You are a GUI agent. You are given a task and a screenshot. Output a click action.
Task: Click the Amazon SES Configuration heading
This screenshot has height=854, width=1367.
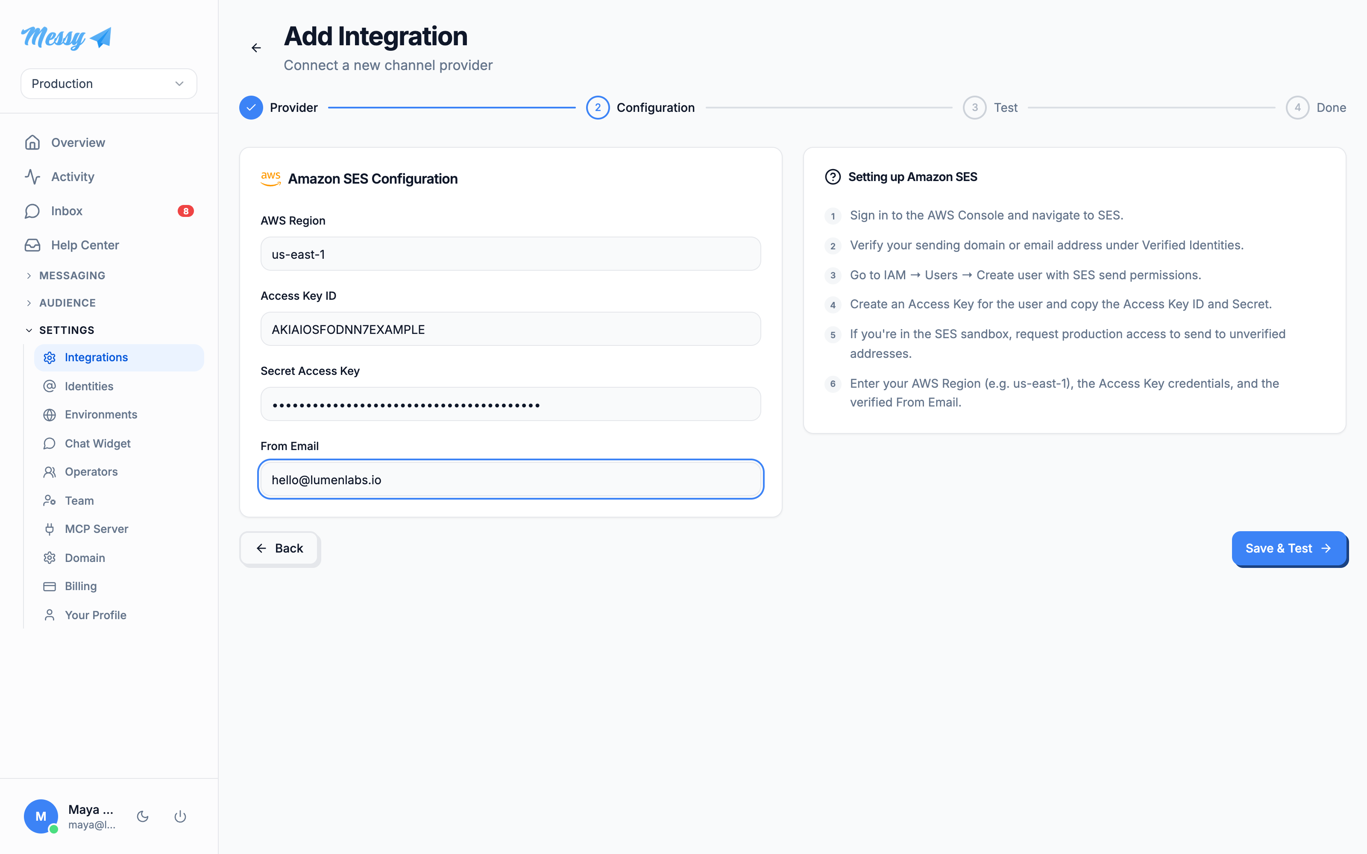tap(373, 179)
